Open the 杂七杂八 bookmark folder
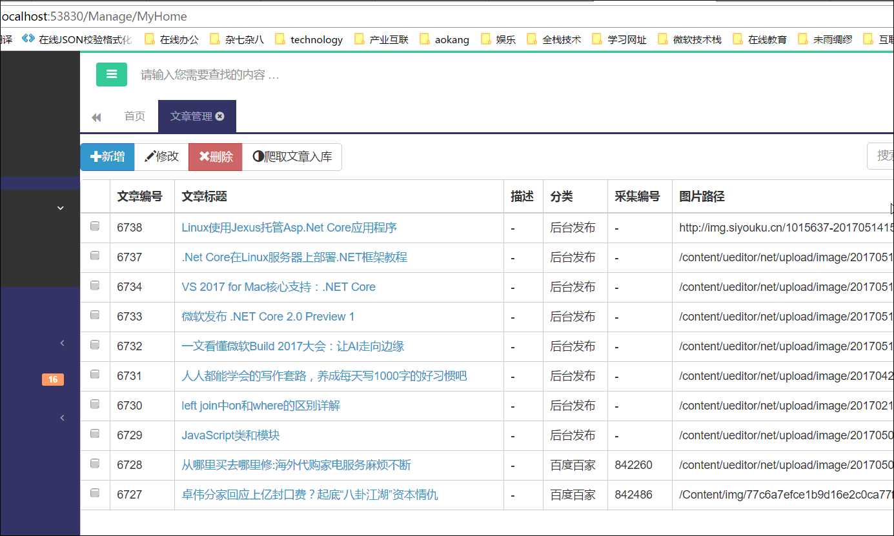Viewport: 894px width, 536px height. 237,39
